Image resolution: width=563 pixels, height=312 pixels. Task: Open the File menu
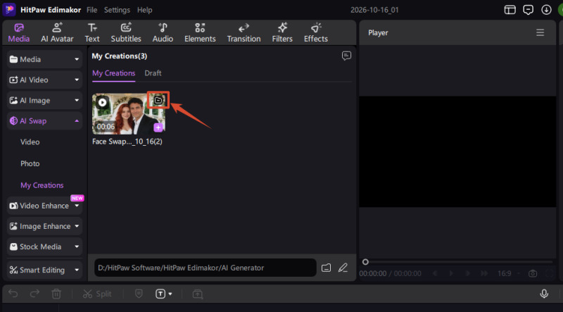click(x=92, y=10)
